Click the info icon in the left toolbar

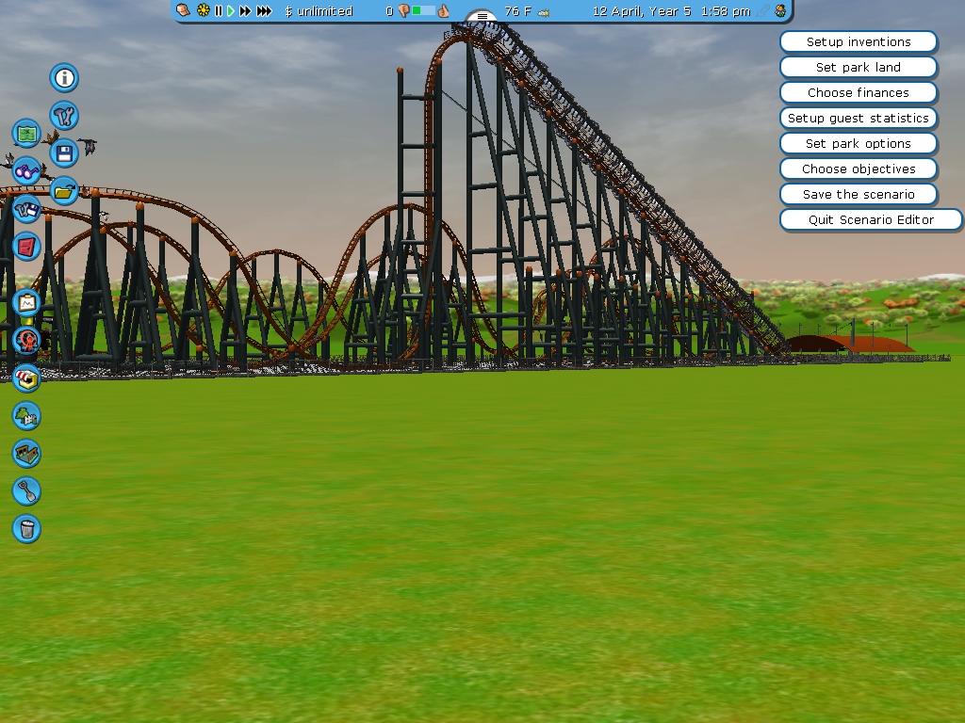point(64,78)
